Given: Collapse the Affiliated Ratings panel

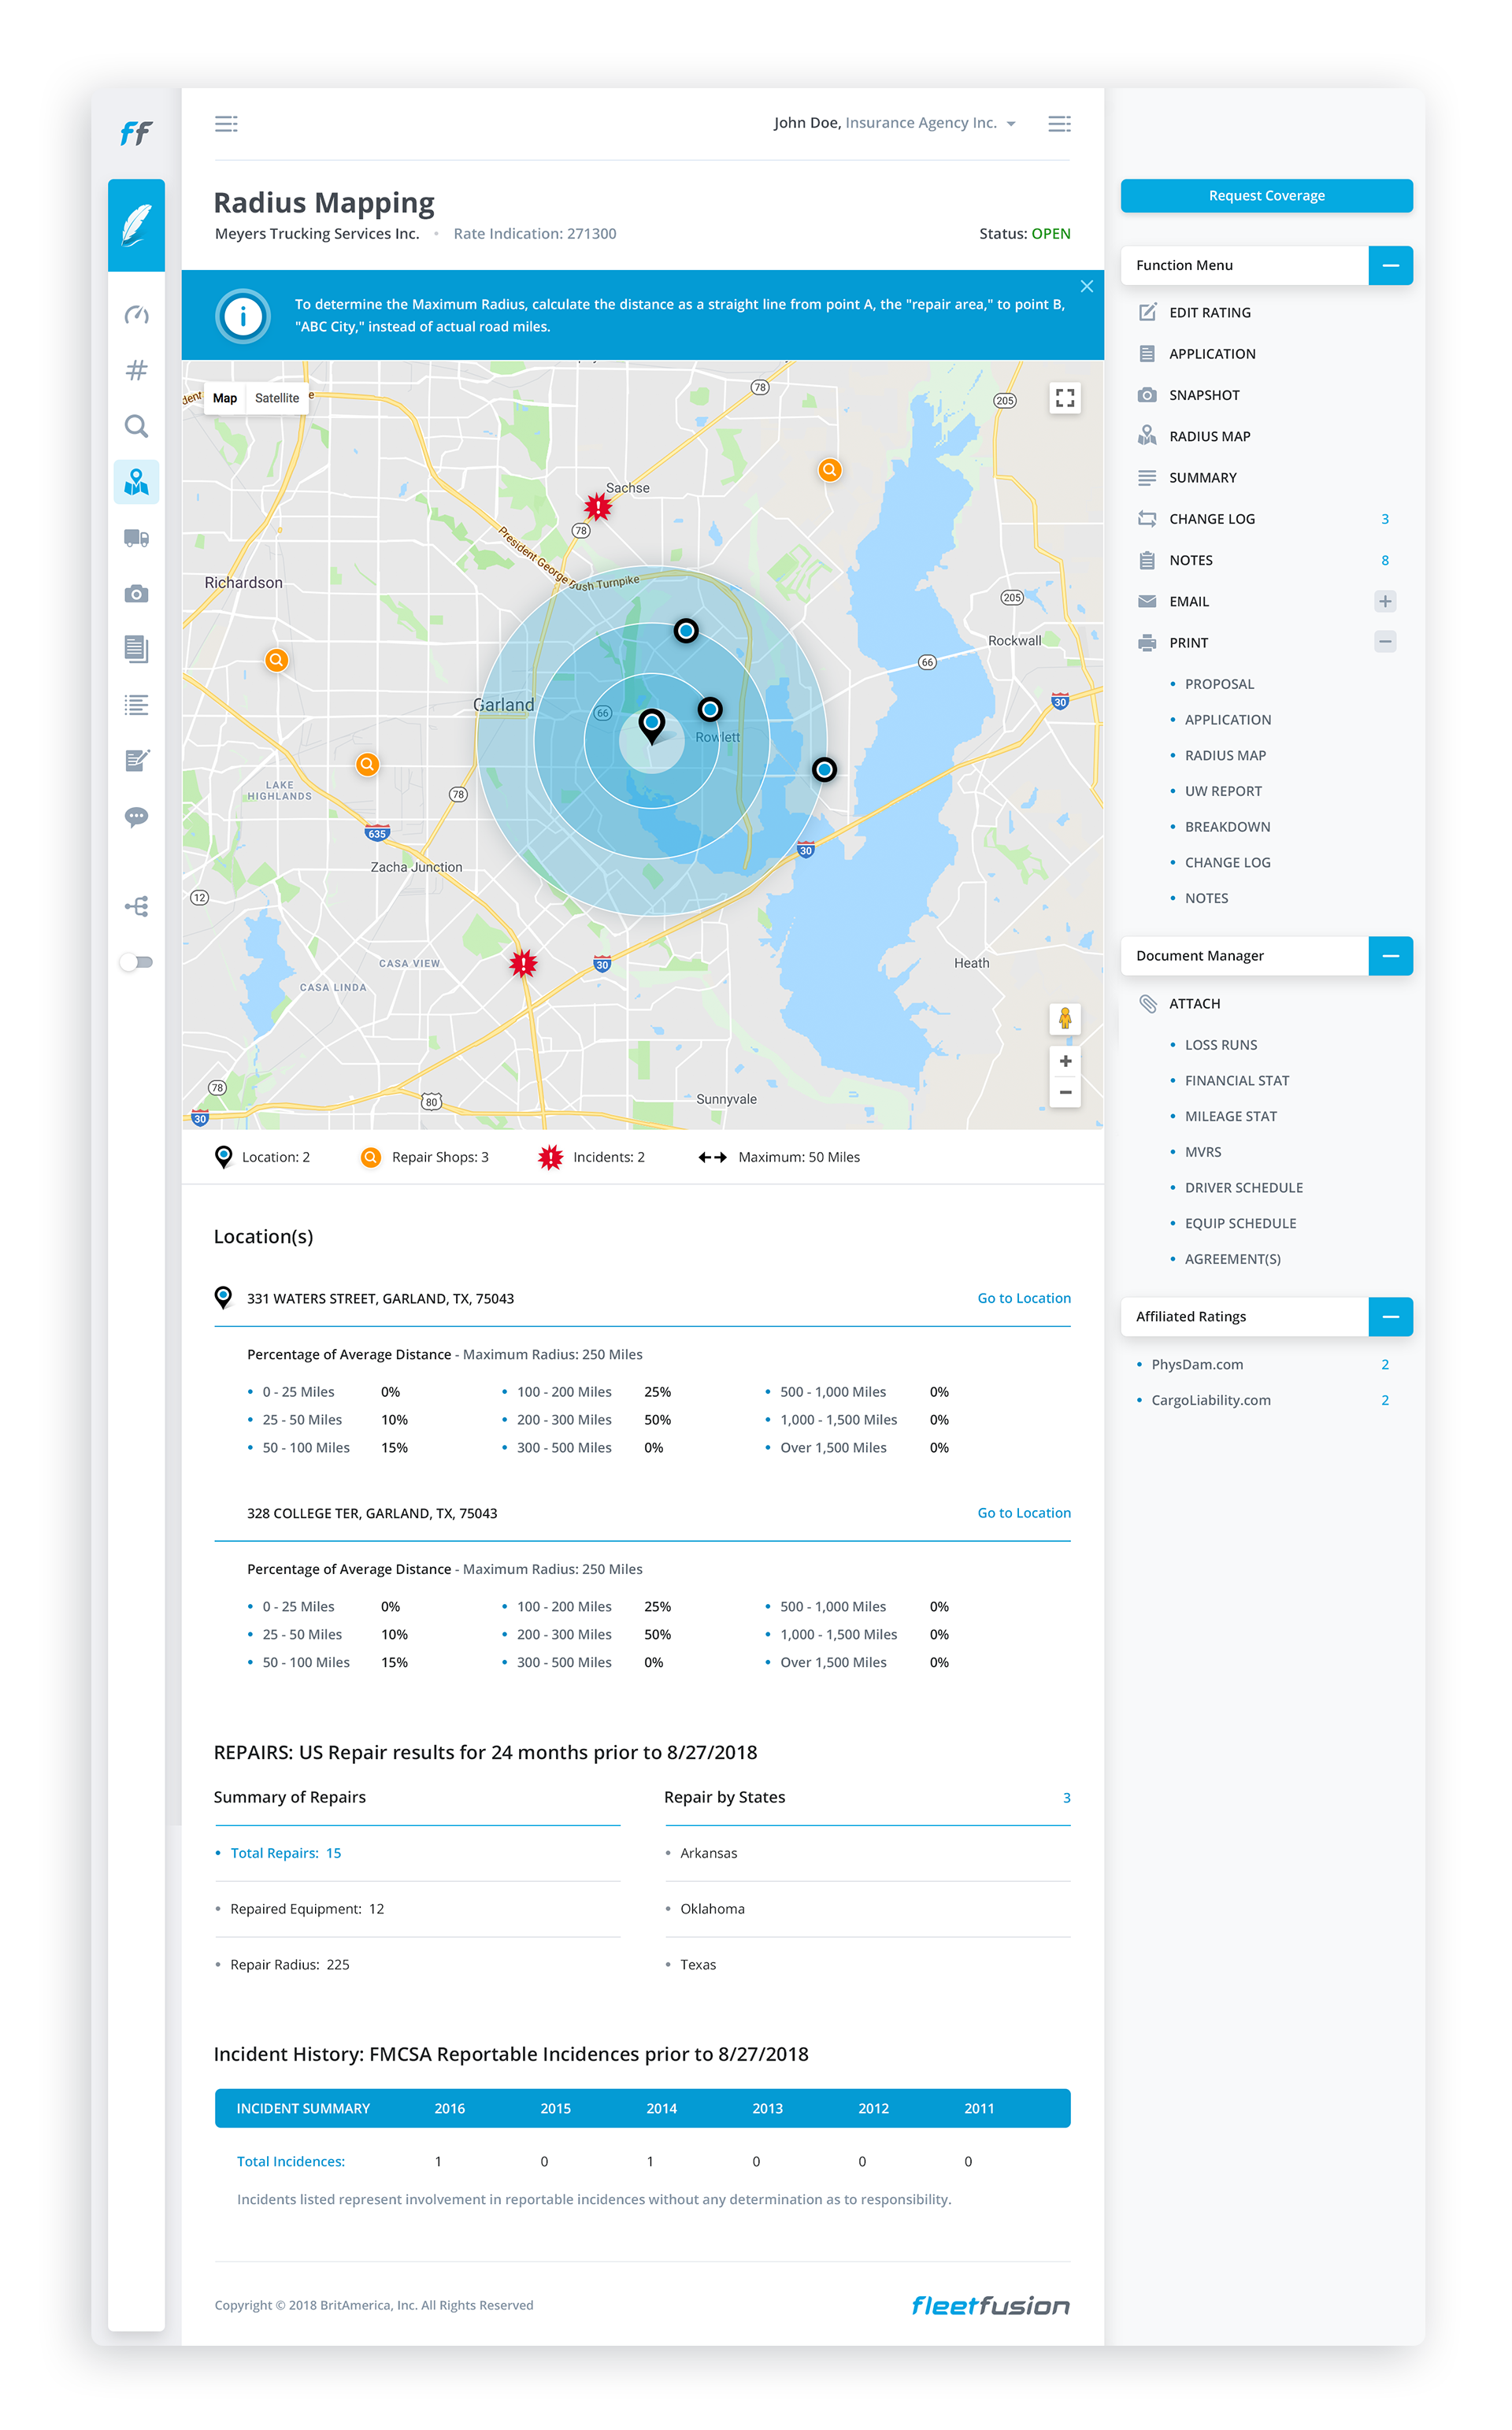Looking at the screenshot, I should coord(1390,1317).
